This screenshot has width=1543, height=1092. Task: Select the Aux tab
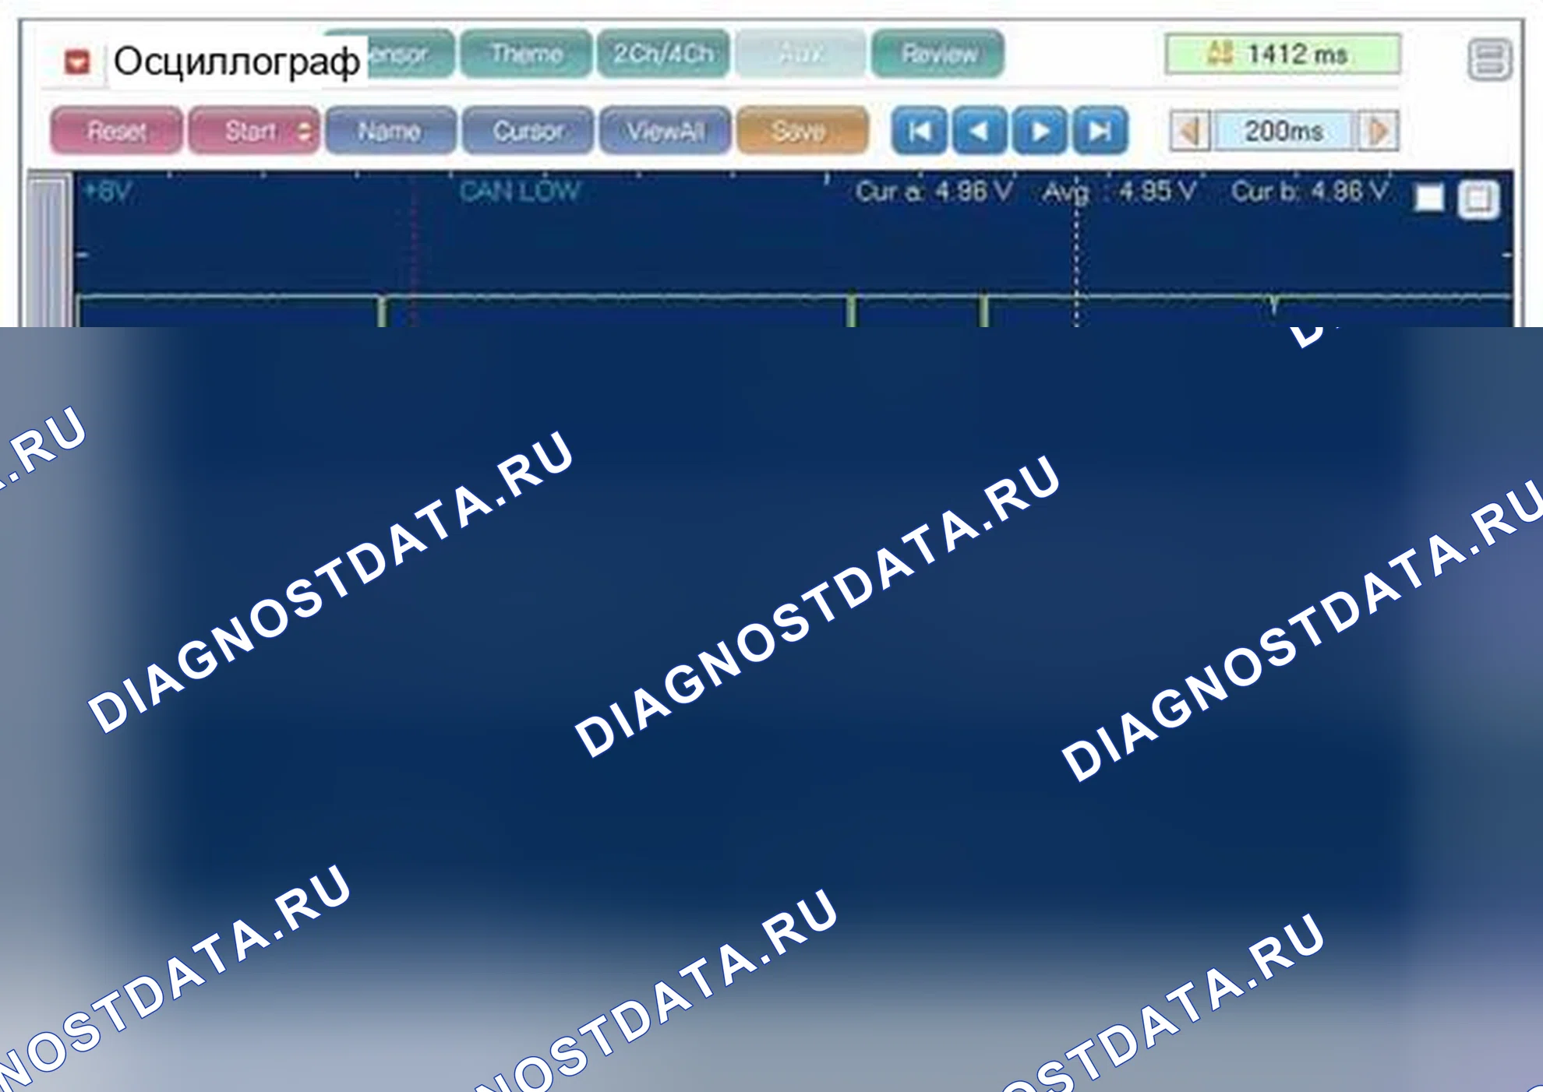coord(800,54)
